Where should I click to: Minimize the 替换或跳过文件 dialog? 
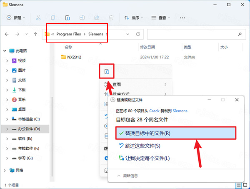pos(209,100)
